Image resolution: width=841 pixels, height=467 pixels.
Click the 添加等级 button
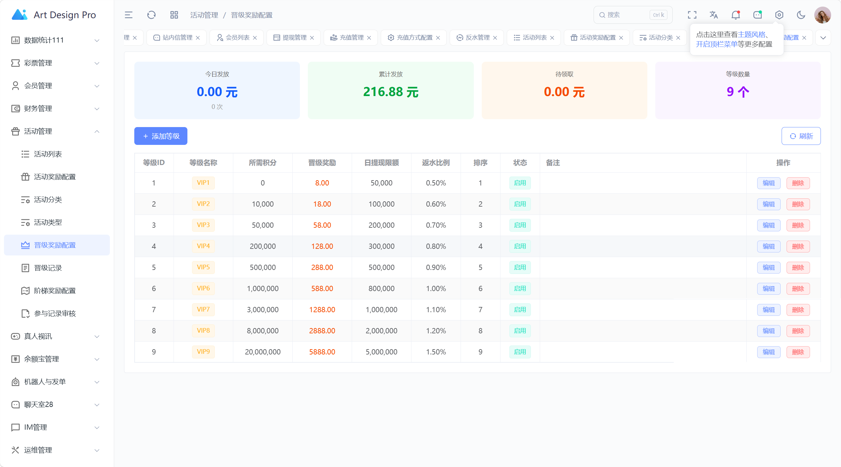(x=161, y=136)
